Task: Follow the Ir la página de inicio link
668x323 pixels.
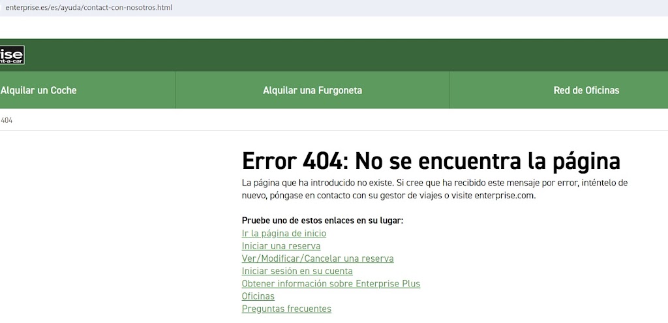Action: [x=284, y=234]
